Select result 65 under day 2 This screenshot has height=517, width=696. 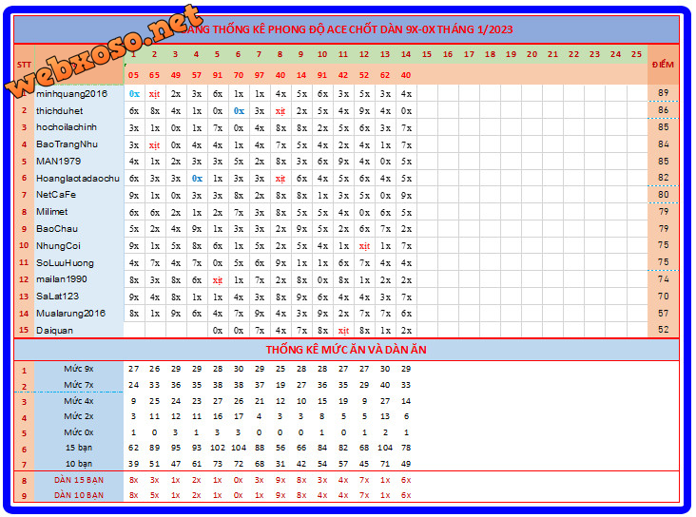(154, 75)
